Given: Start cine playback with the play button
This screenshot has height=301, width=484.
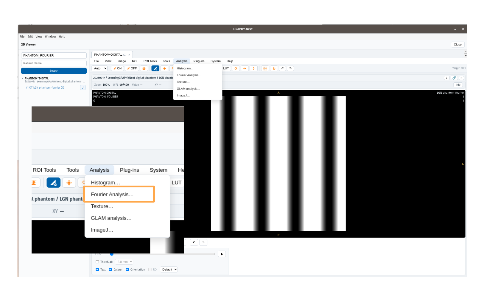Looking at the screenshot, I should tap(222, 254).
